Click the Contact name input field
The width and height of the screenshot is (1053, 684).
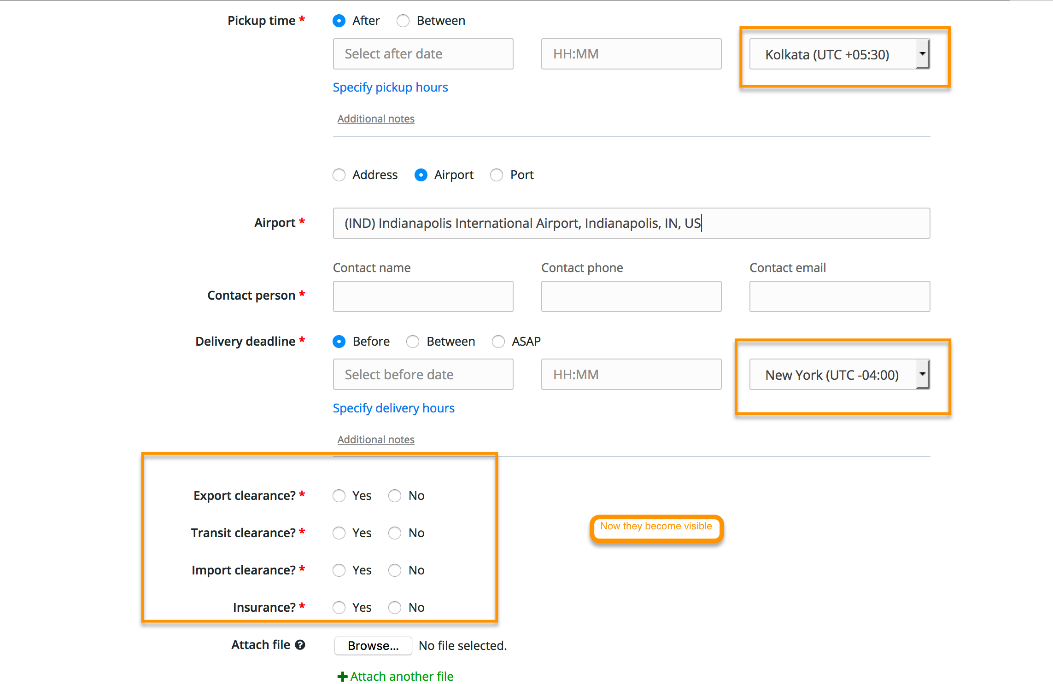pyautogui.click(x=423, y=296)
